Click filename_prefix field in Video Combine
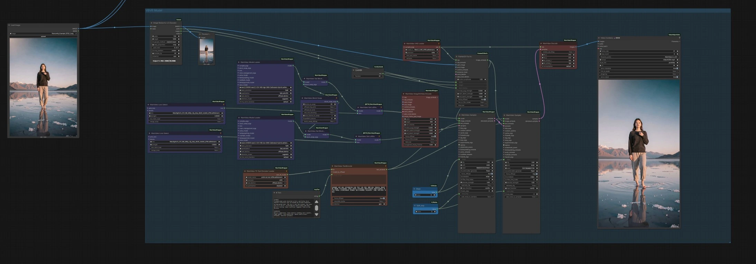 (639, 57)
